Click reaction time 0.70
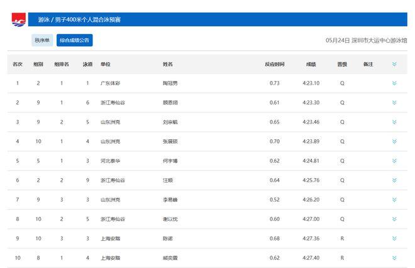415x268 pixels. (x=274, y=141)
